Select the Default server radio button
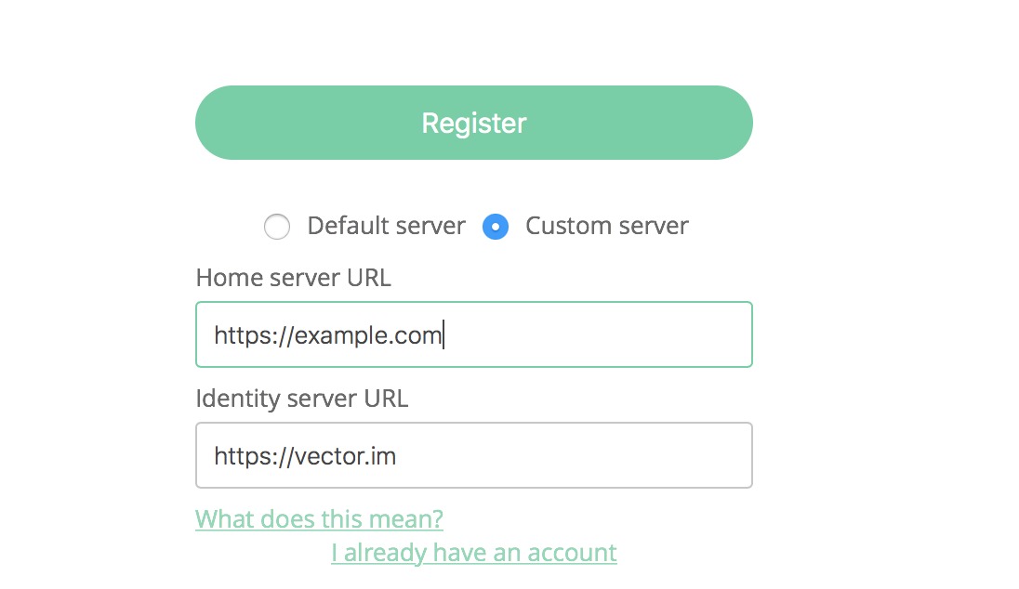This screenshot has height=589, width=1019. [277, 227]
